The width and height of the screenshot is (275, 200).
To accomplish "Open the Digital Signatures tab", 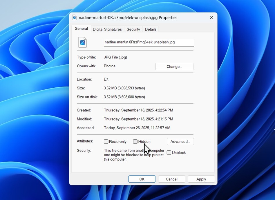I will pos(107,29).
